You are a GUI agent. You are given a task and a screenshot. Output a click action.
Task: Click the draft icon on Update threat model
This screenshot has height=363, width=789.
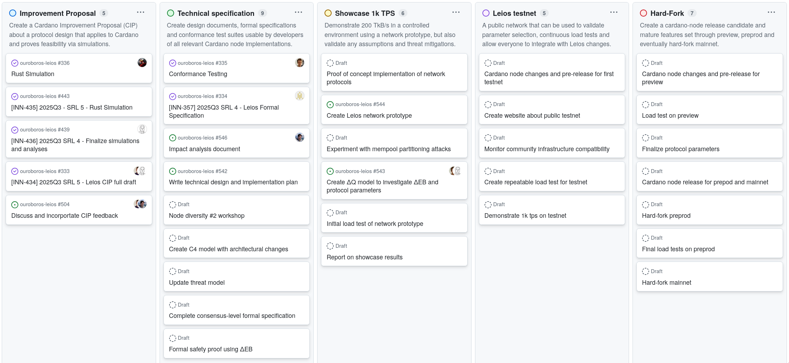pyautogui.click(x=172, y=271)
